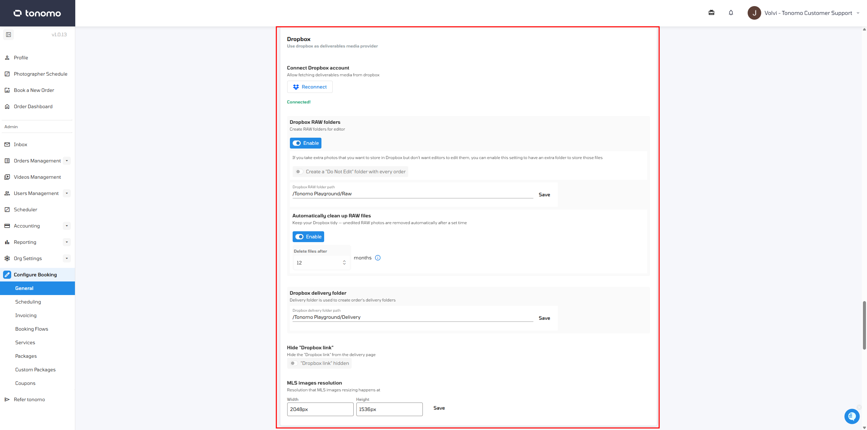Click the Refer tonomo send icon
The height and width of the screenshot is (430, 867).
point(7,399)
